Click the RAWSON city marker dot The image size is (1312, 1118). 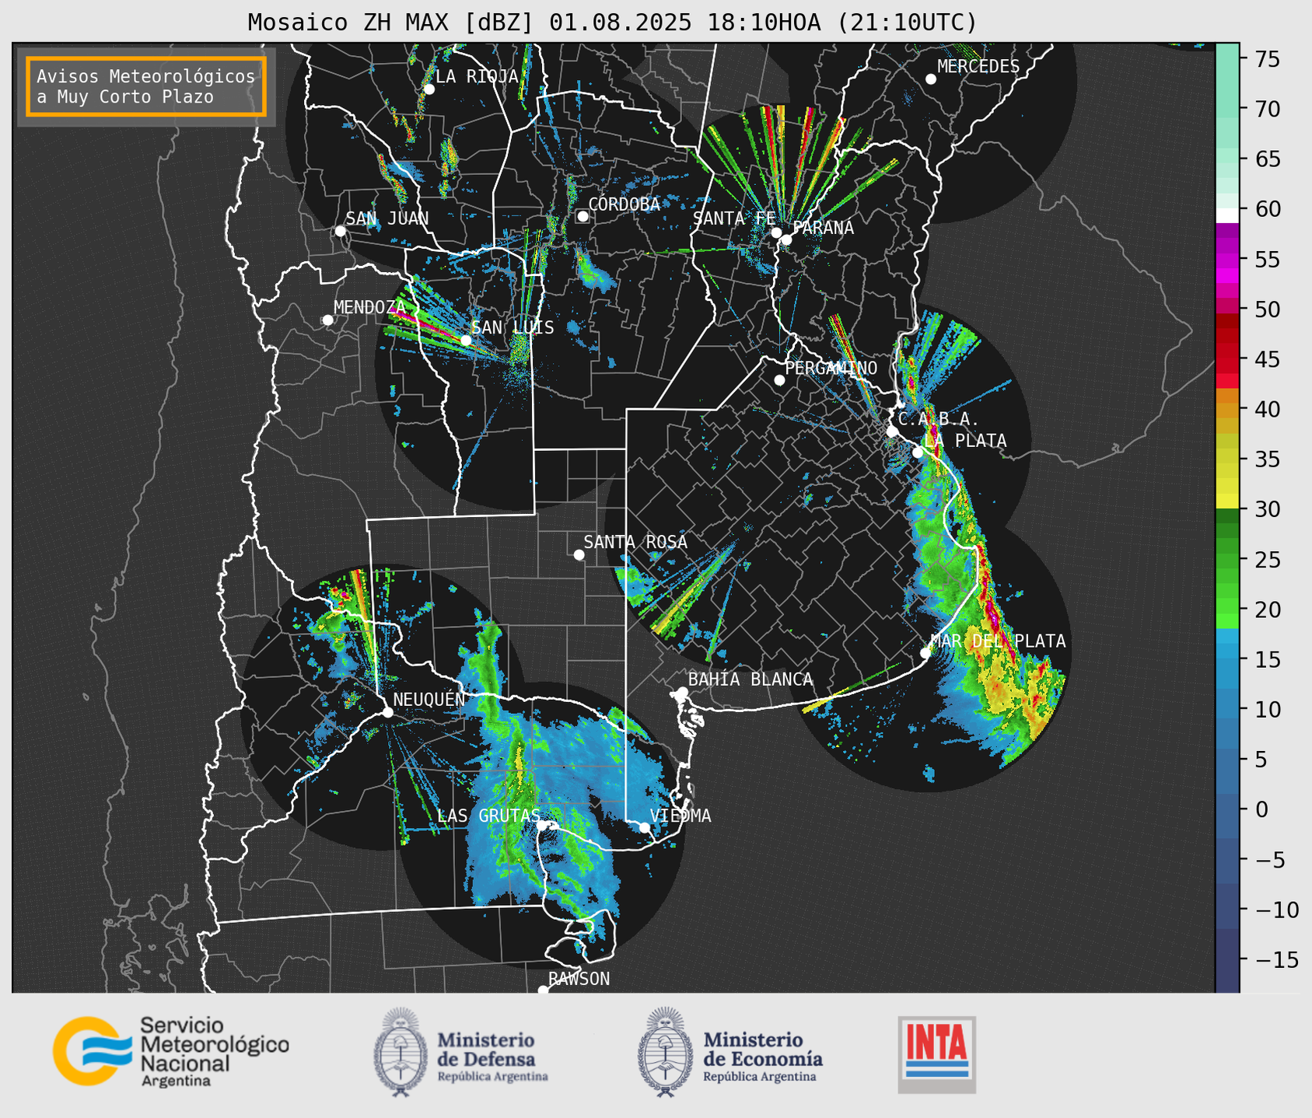click(x=543, y=990)
